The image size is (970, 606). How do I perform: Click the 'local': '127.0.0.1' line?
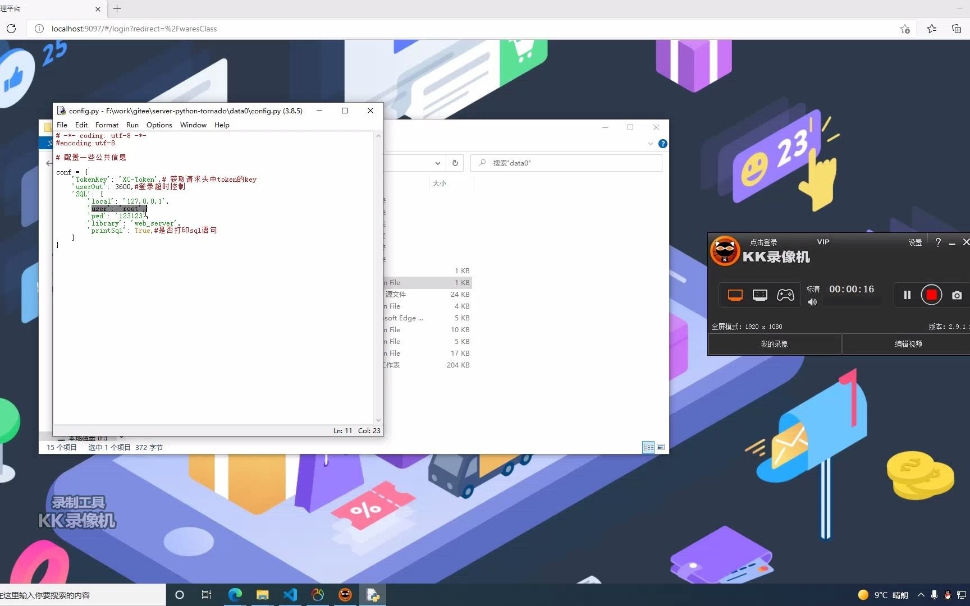click(x=128, y=201)
